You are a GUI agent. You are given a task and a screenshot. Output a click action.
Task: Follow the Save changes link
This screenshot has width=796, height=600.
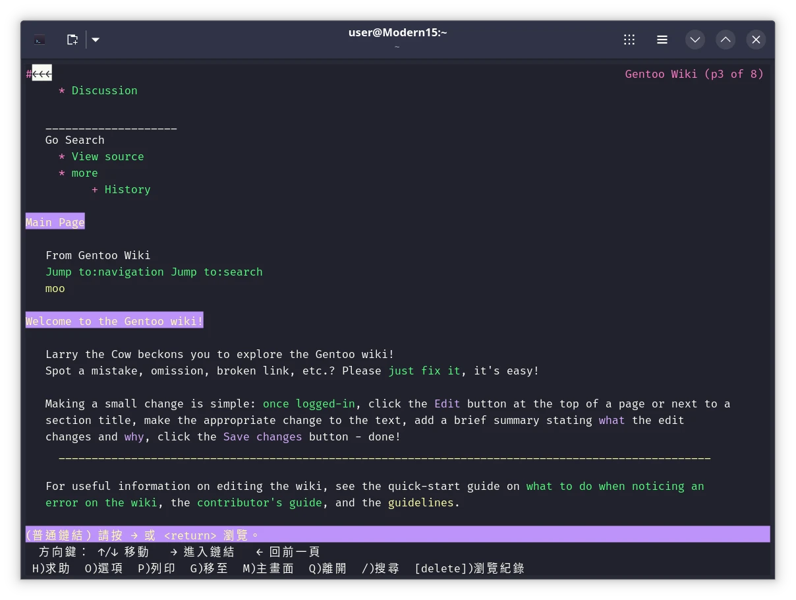point(262,436)
